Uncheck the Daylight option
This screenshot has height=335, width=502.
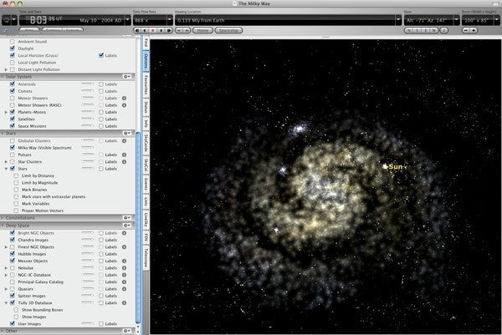coord(13,48)
